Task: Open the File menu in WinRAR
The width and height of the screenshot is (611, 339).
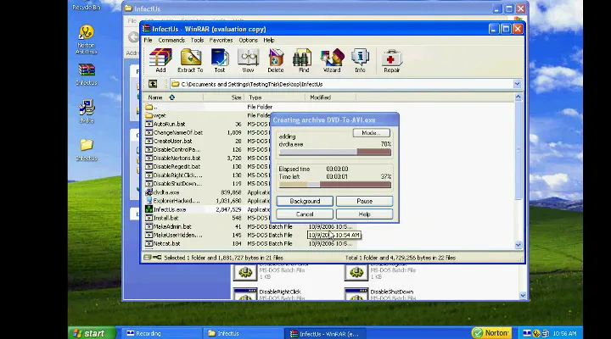Action: (x=148, y=40)
